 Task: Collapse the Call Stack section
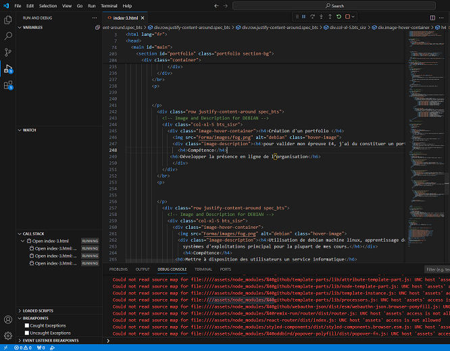point(32,234)
